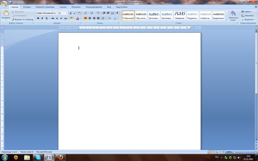Switch to Рассылки tab
Screen dimensions: 258x161
(x=76, y=7)
